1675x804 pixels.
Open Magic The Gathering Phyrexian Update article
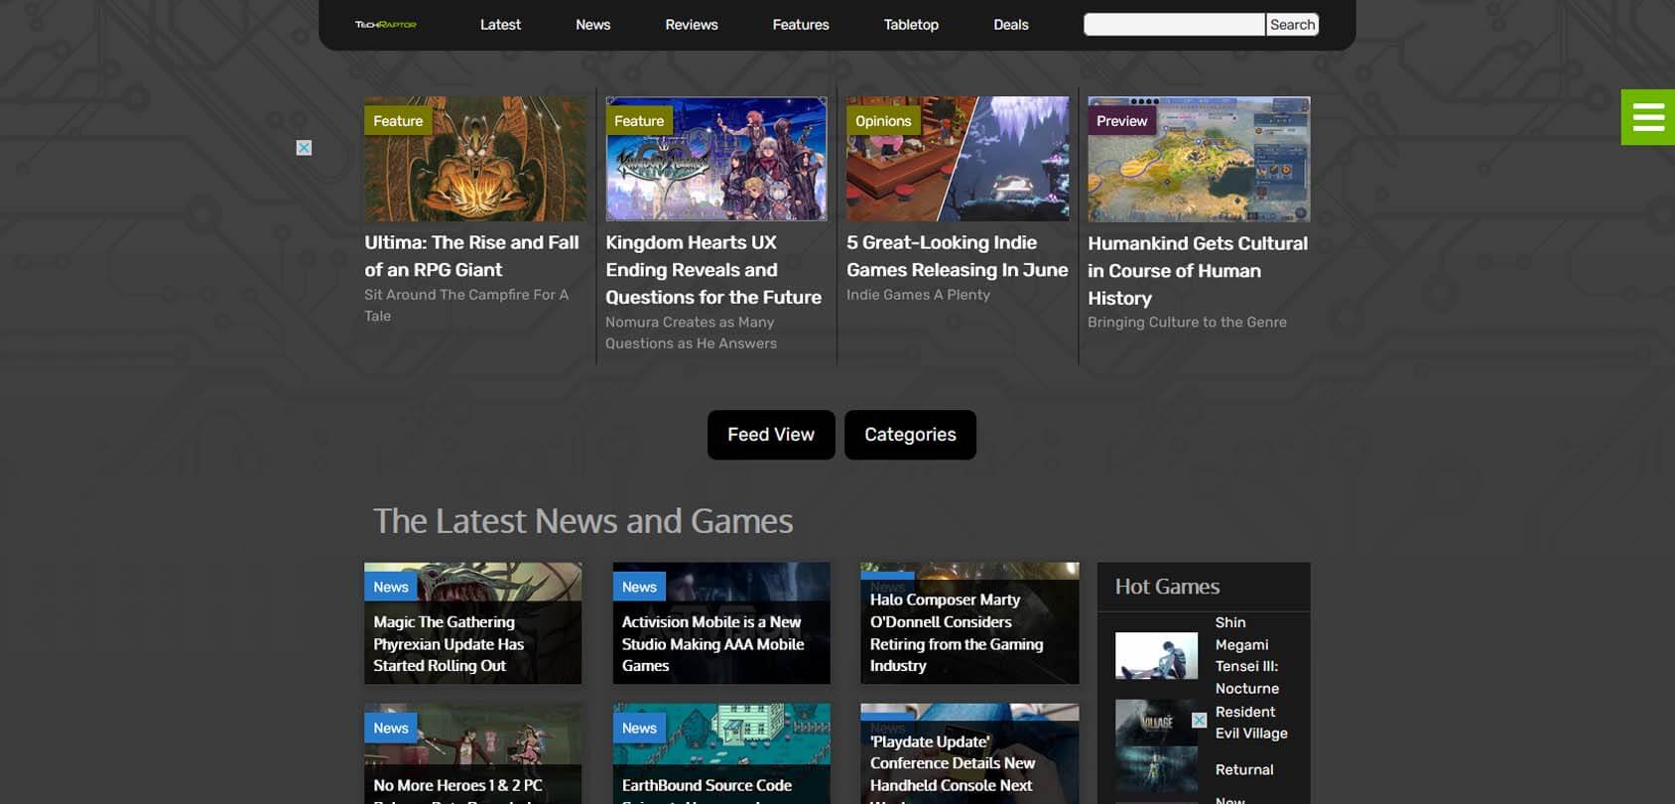coord(449,644)
